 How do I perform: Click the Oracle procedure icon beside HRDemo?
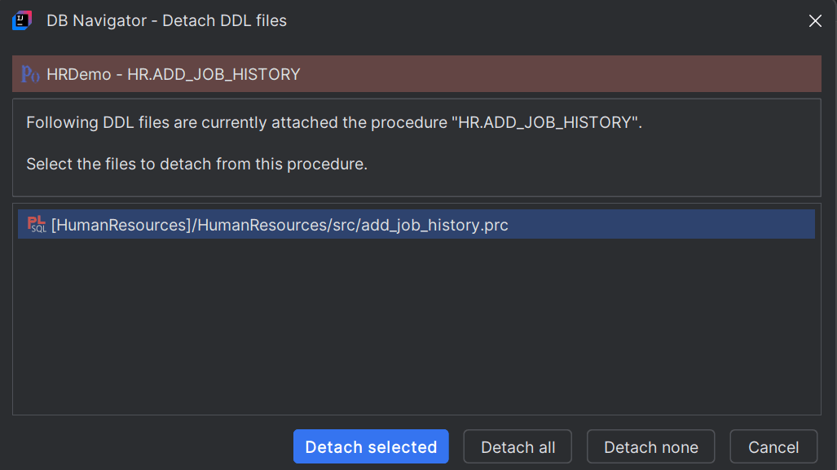[x=30, y=73]
